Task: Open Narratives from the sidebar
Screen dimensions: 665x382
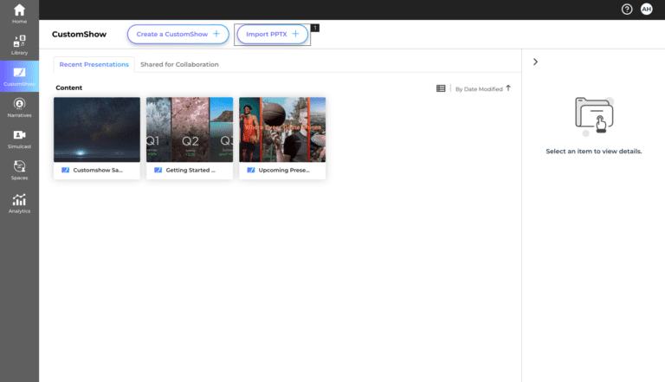Action: point(19,107)
